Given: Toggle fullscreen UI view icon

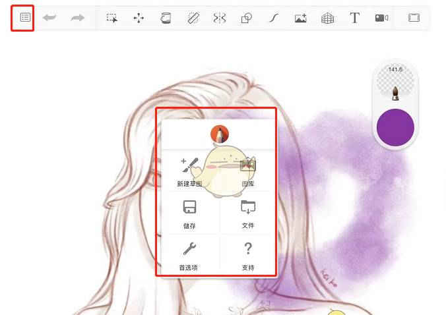Looking at the screenshot, I should pyautogui.click(x=414, y=18).
